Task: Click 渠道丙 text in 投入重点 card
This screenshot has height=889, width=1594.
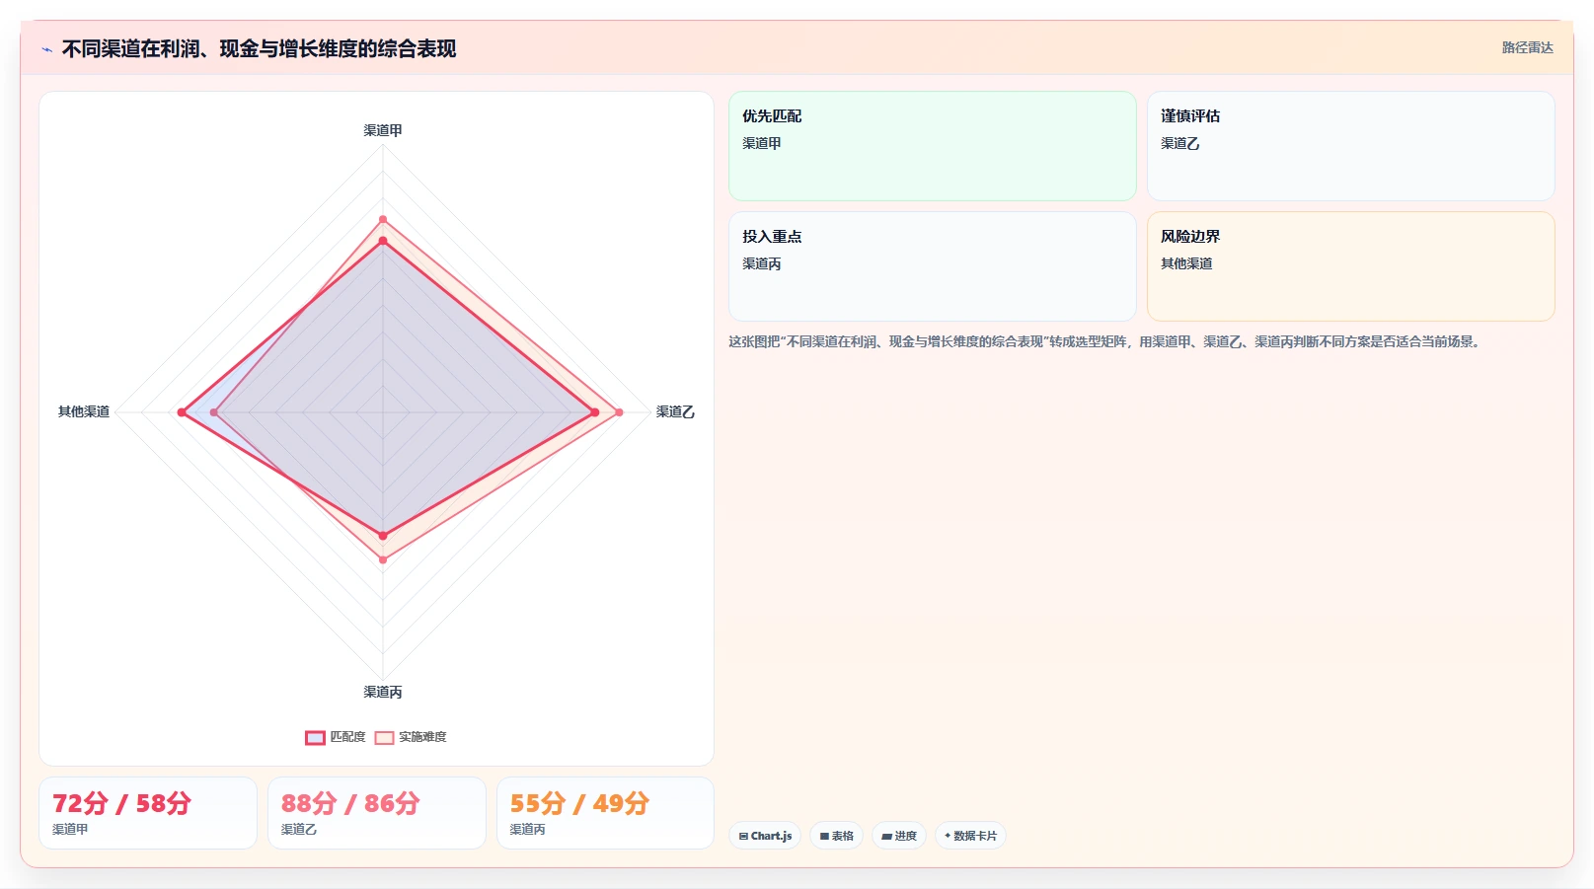Action: 762,263
